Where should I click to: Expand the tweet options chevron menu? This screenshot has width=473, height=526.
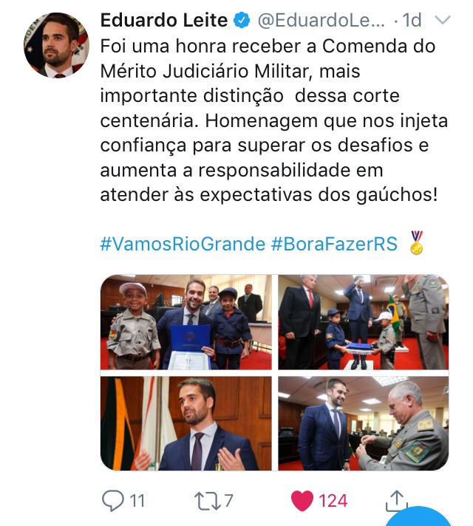pos(443,20)
